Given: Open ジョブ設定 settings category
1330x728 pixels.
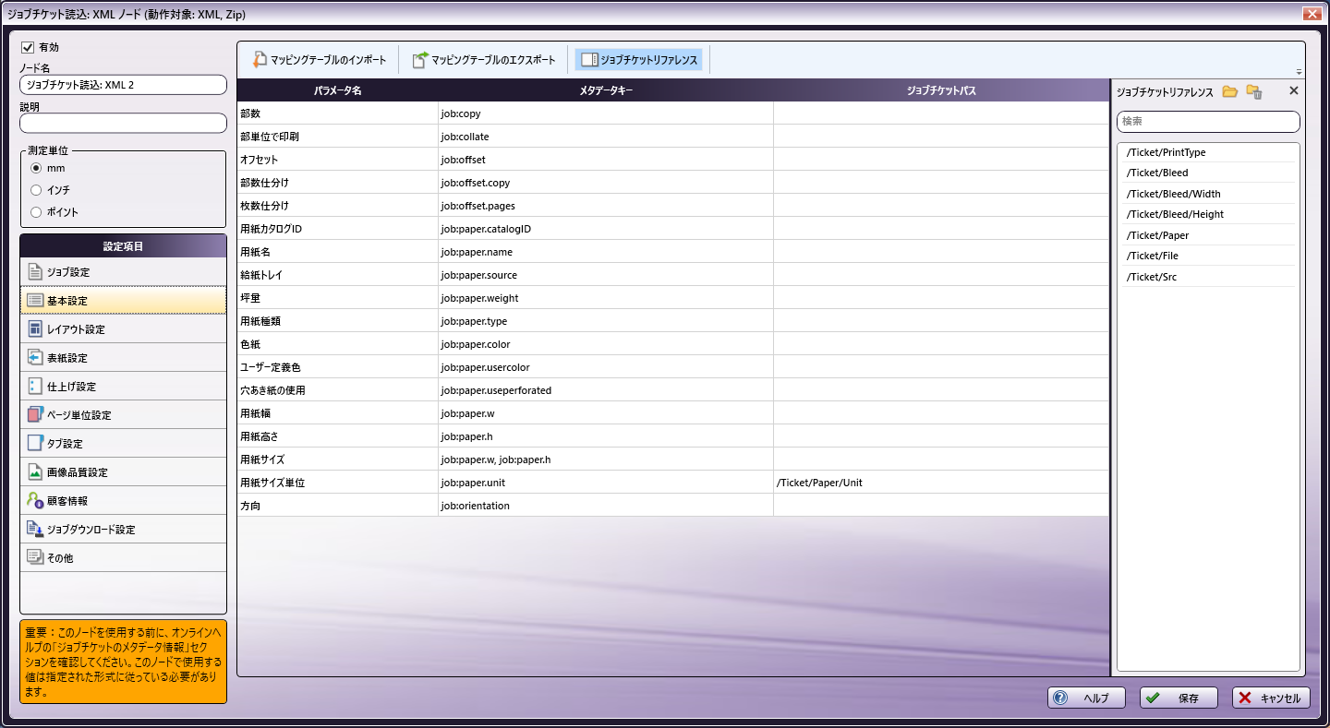Looking at the screenshot, I should tap(123, 272).
